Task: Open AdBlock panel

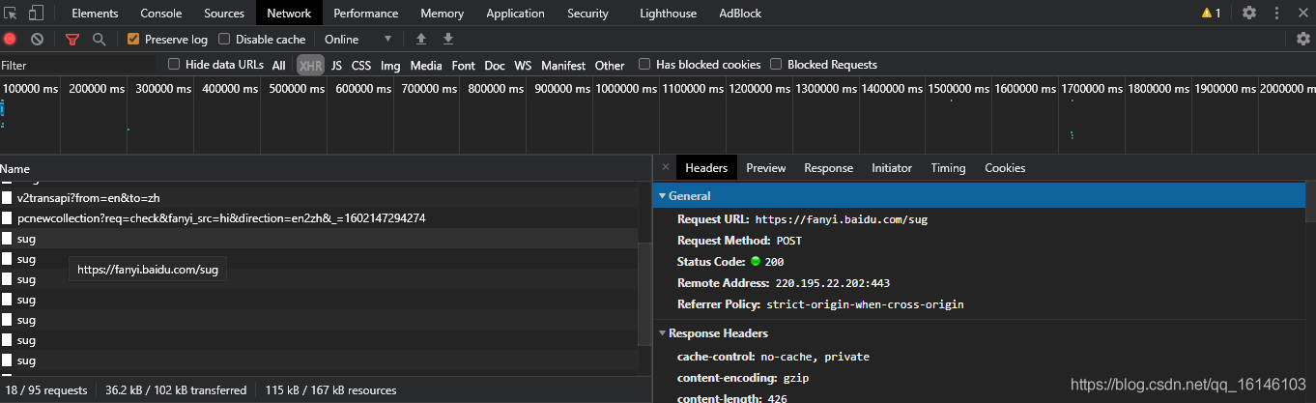Action: [740, 14]
